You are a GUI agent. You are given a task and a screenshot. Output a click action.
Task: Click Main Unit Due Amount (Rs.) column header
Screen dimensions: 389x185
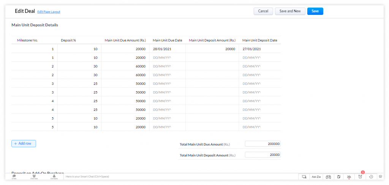pos(125,40)
